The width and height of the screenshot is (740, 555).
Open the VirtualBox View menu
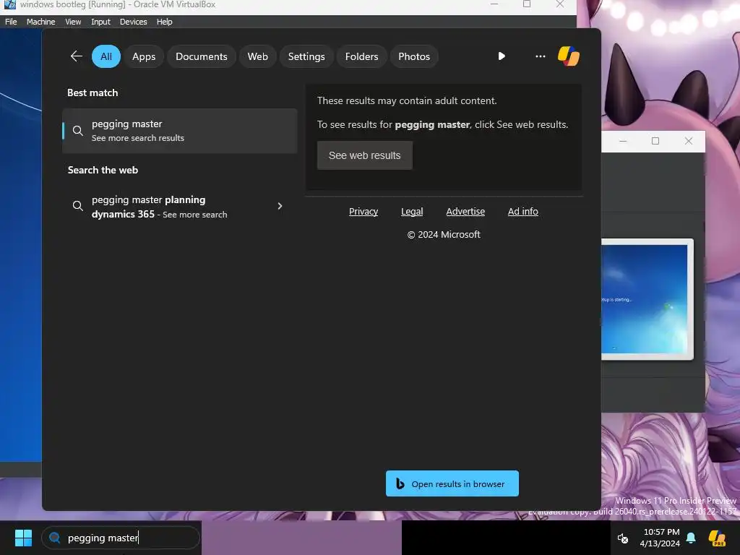73,22
